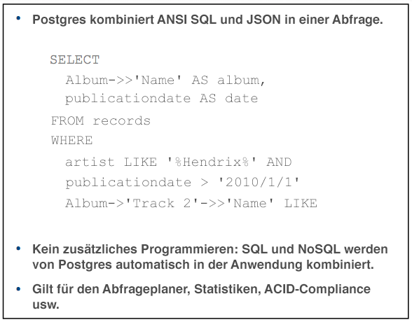Click the third bullet before 'Gilt für'
The width and height of the screenshot is (412, 322).
tap(18, 289)
